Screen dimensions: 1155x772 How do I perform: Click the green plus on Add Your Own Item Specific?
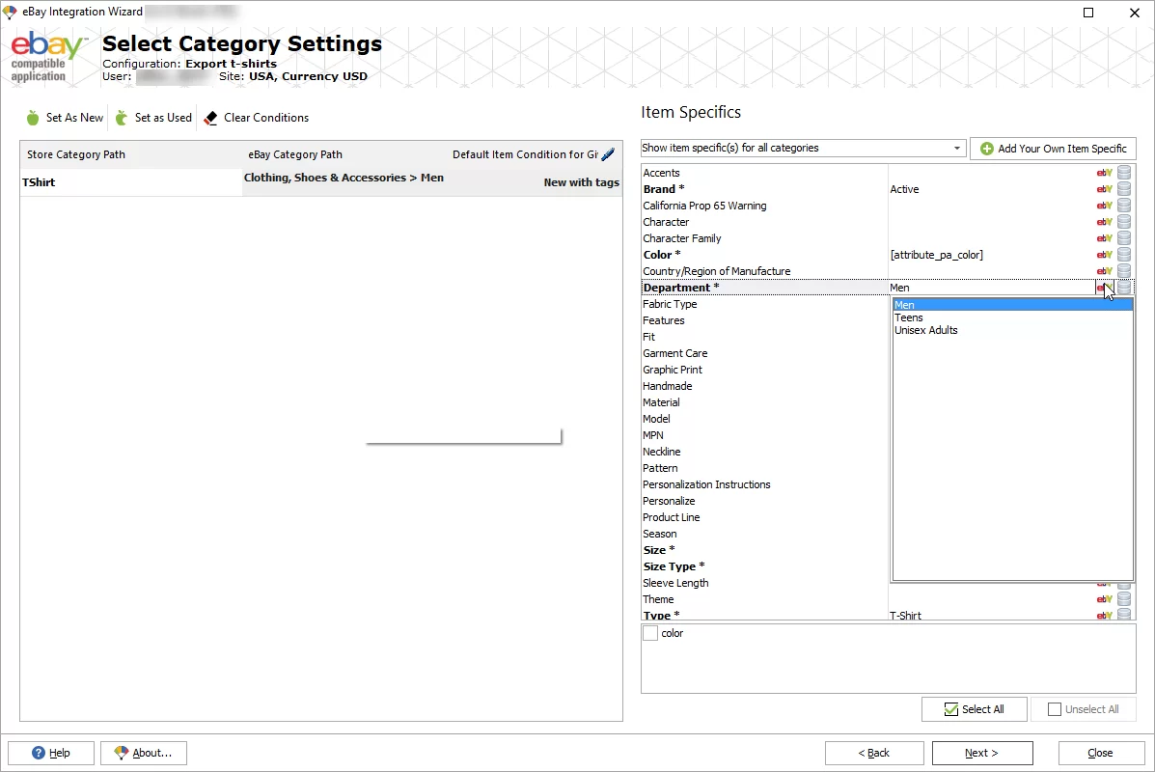pos(986,149)
